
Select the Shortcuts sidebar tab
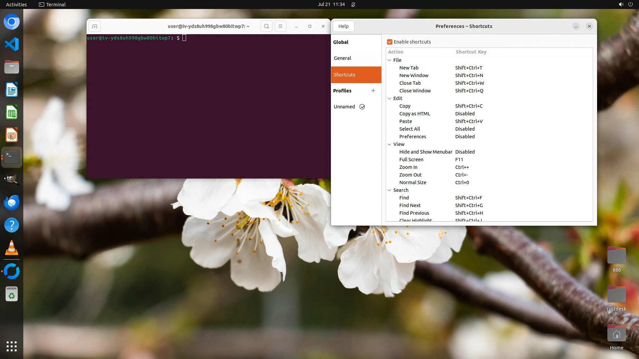point(344,75)
